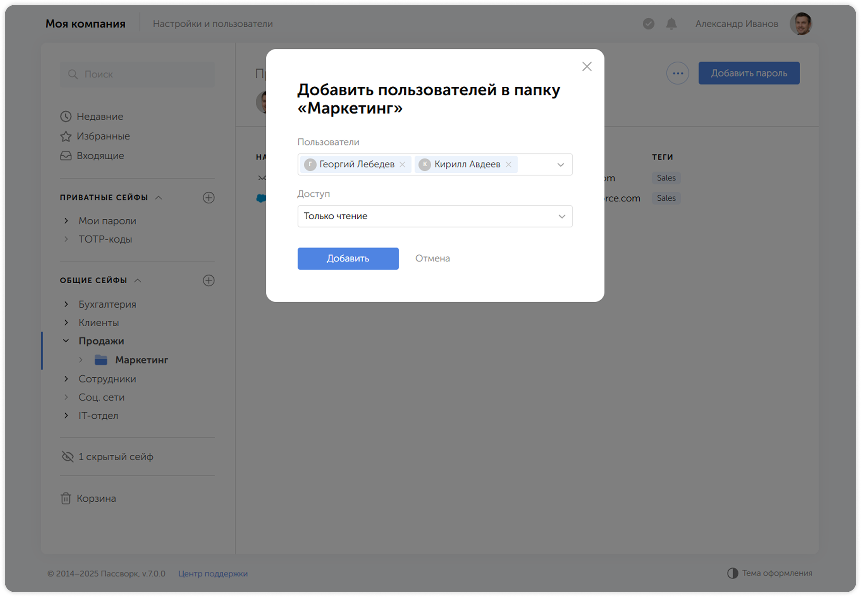Click the clock icon next to Недавние
The image size is (861, 597).
pyautogui.click(x=66, y=117)
